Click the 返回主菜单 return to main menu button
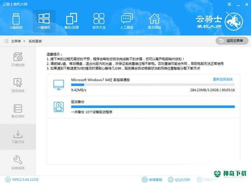Image resolution: width=251 pixels, height=183 pixels. (232, 41)
